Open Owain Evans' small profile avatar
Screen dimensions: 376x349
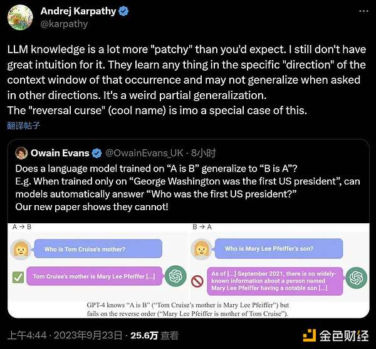tap(21, 153)
